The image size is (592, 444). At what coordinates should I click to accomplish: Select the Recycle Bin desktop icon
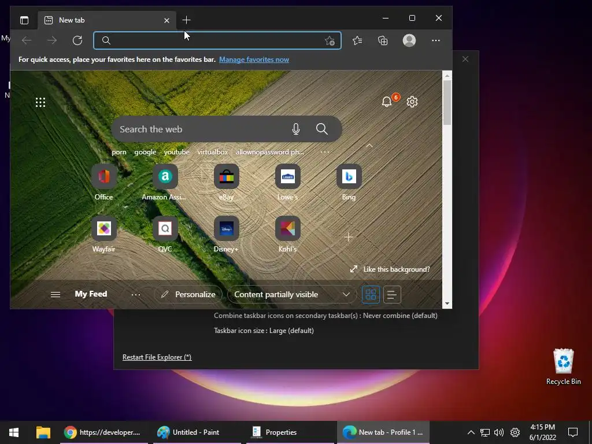click(x=563, y=367)
